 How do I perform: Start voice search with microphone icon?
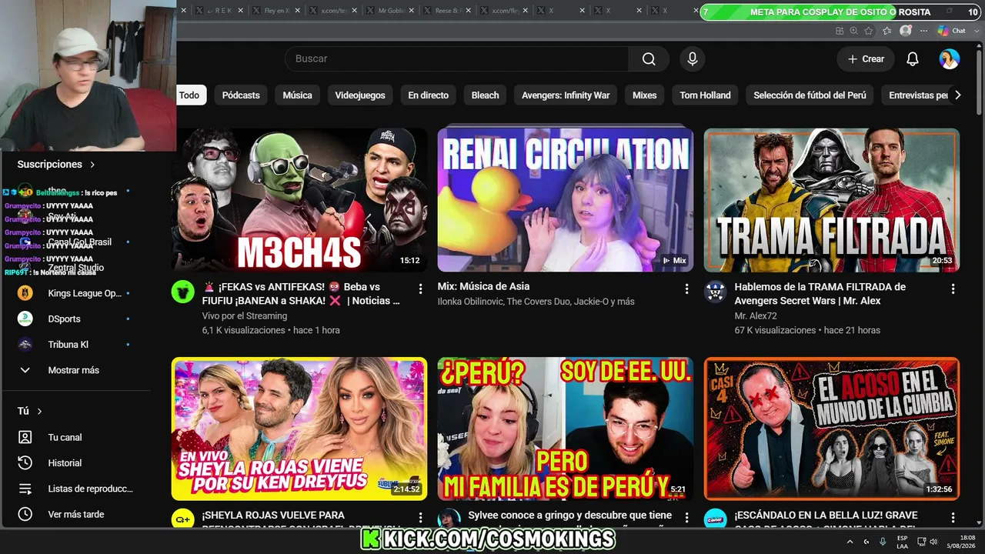(x=693, y=59)
